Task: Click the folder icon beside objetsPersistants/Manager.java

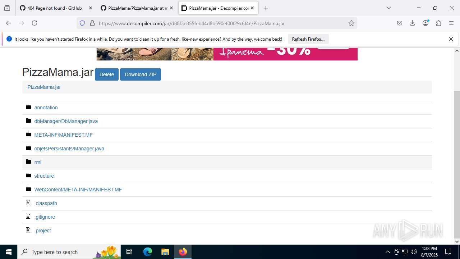Action: [x=28, y=148]
